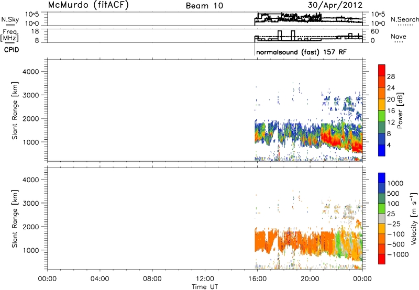This screenshot has height=290, width=419.
Task: Click the '12:00' time tick label
Action: (205, 279)
